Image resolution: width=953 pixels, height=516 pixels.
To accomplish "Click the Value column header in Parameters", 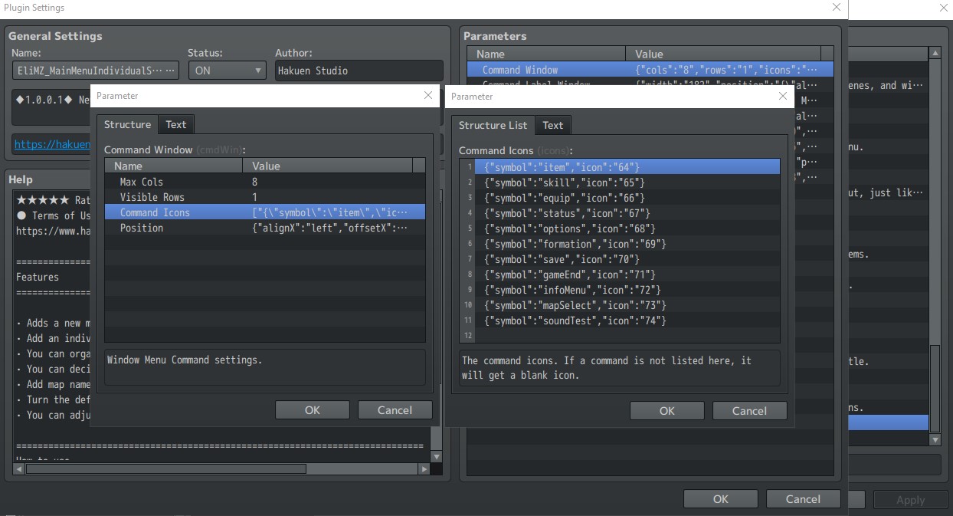I will click(x=723, y=54).
